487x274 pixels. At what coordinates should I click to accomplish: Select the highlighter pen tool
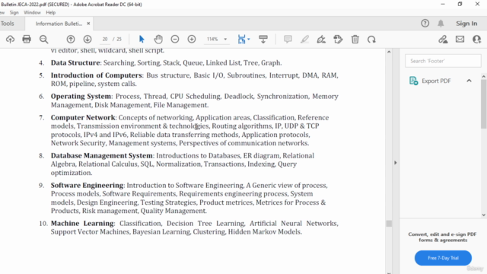click(x=304, y=39)
